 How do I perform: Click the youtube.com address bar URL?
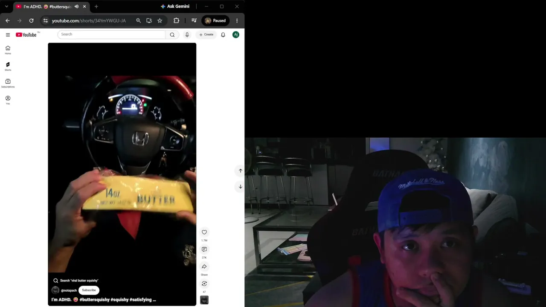coord(89,20)
